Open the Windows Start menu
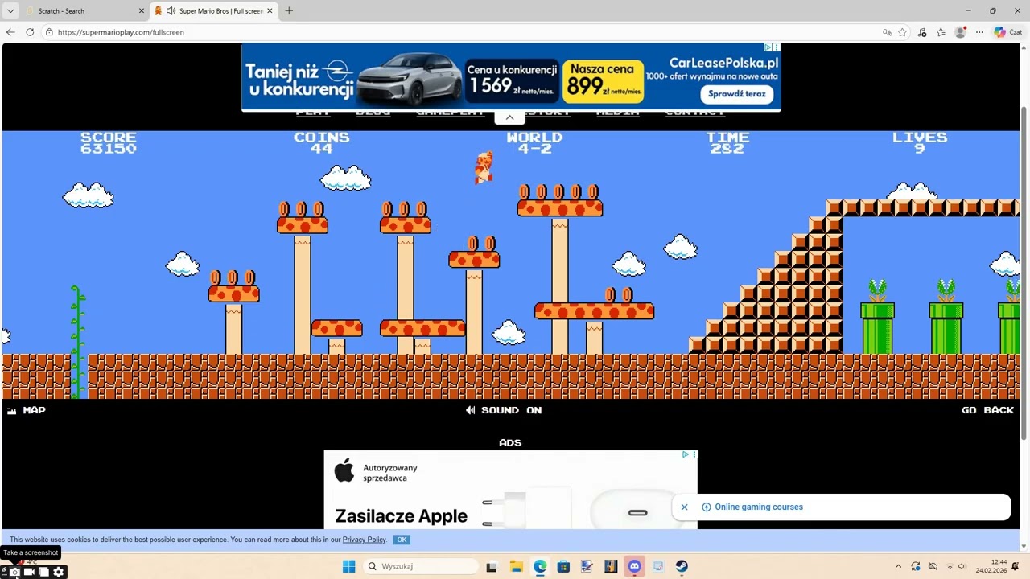Screen dimensions: 1030x579 [348, 566]
